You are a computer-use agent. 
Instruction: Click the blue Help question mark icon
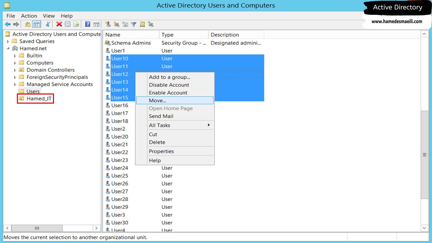(88, 24)
